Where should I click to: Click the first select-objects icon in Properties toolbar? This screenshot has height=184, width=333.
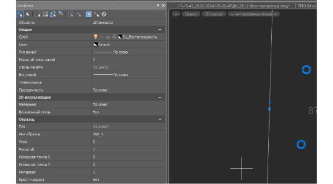click(x=20, y=14)
